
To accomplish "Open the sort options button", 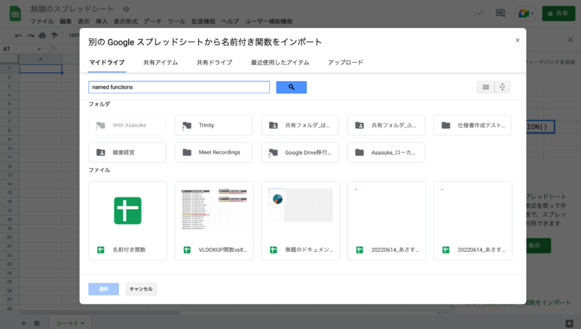I will point(502,87).
